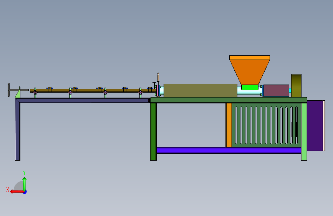The image size is (333, 216).
Task: Click the Y axis label
Action: pyautogui.click(x=24, y=173)
